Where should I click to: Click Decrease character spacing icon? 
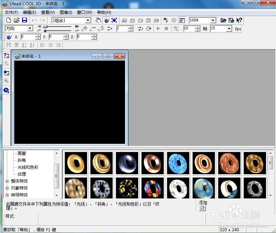(17, 45)
